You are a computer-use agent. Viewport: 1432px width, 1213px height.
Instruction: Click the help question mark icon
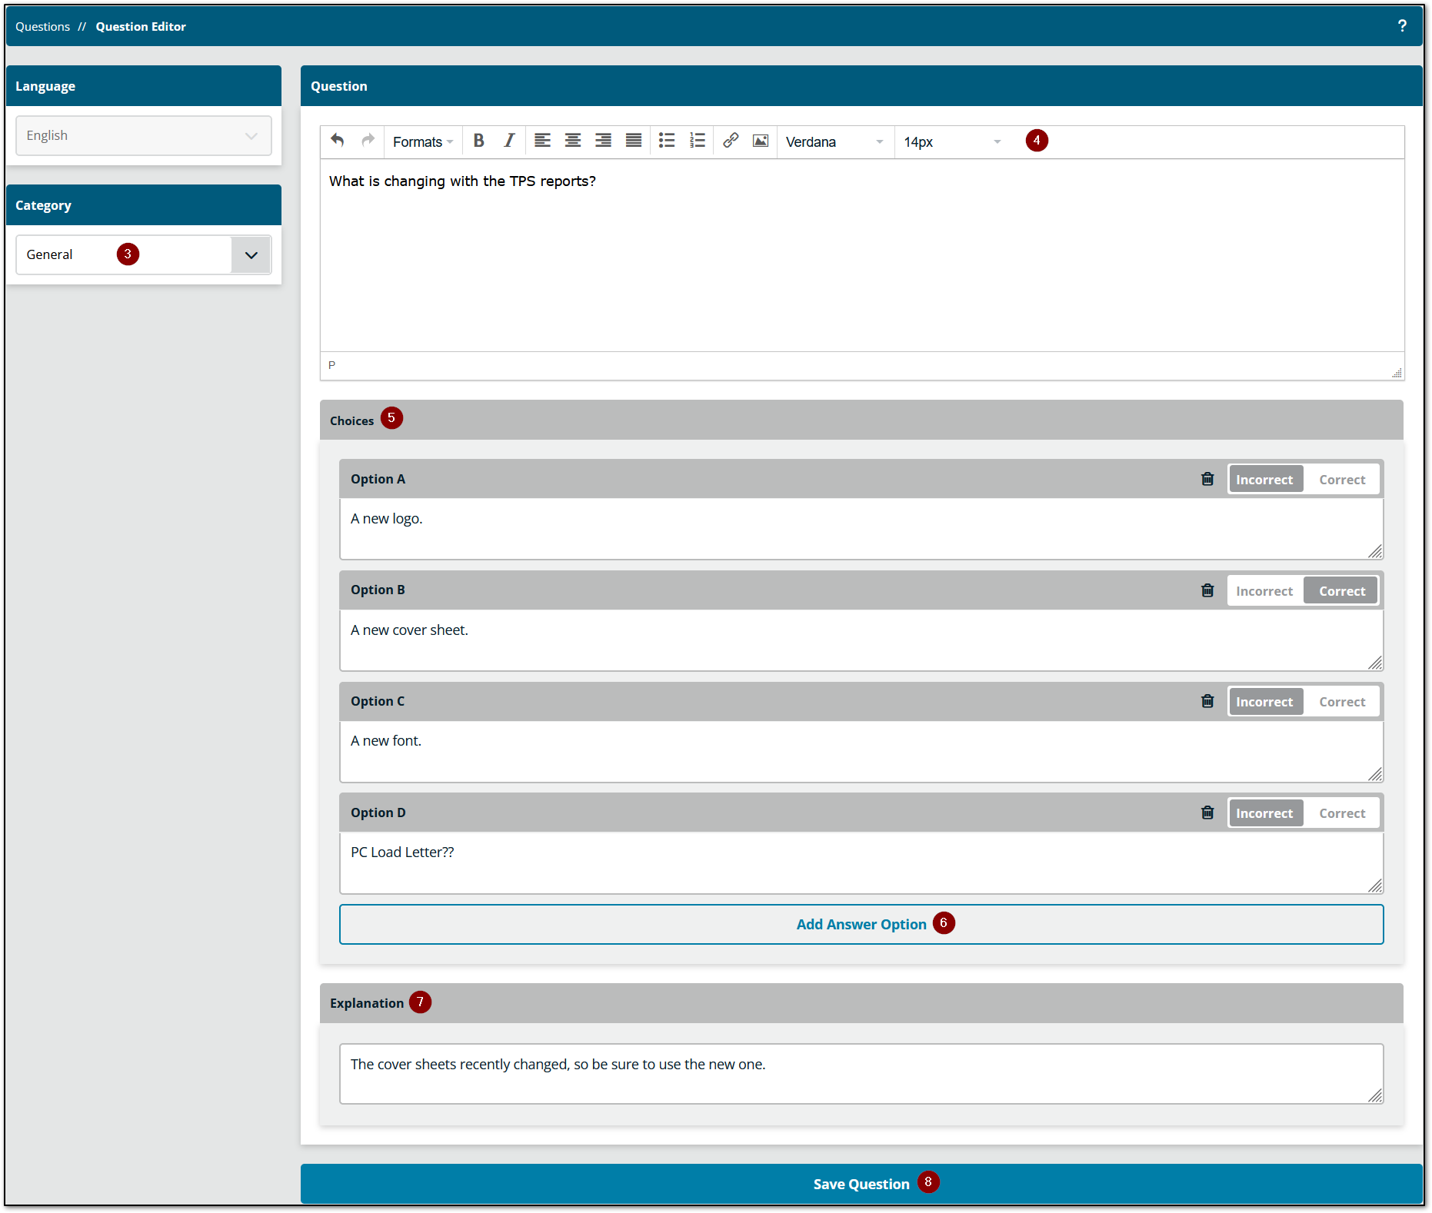pos(1401,25)
